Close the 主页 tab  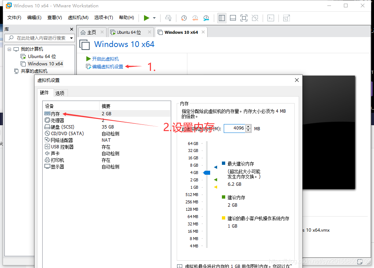click(102, 32)
